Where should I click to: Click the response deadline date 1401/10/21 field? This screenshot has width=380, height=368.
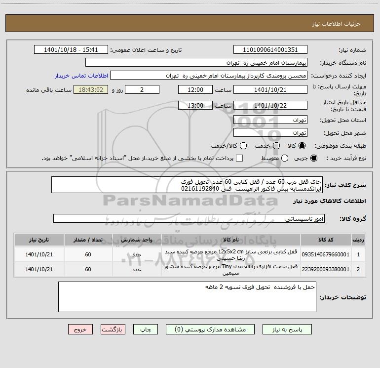click(270, 89)
